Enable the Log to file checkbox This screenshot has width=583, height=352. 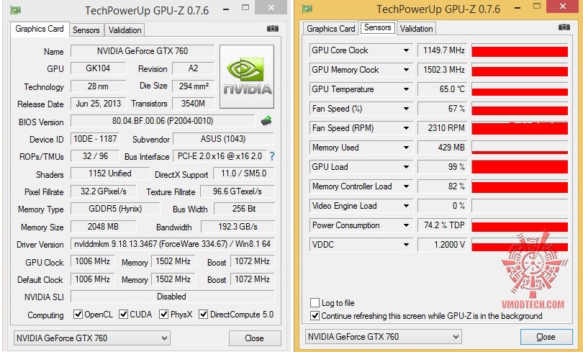click(x=315, y=302)
